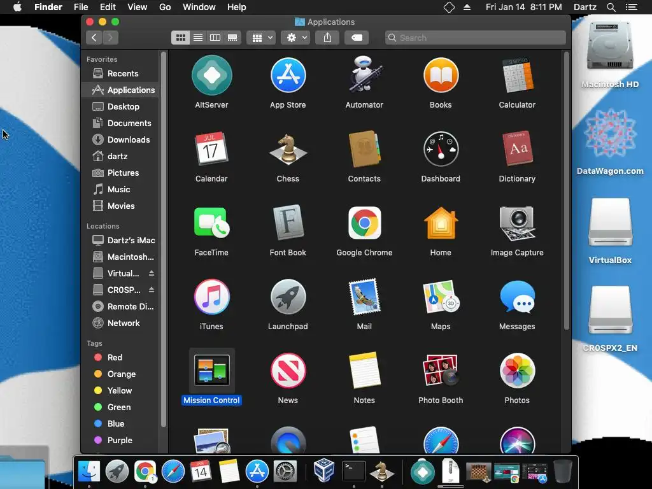Select the FaceTime app icon

pos(211,223)
